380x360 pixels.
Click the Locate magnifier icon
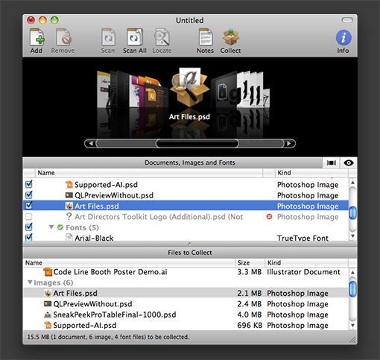[x=162, y=37]
